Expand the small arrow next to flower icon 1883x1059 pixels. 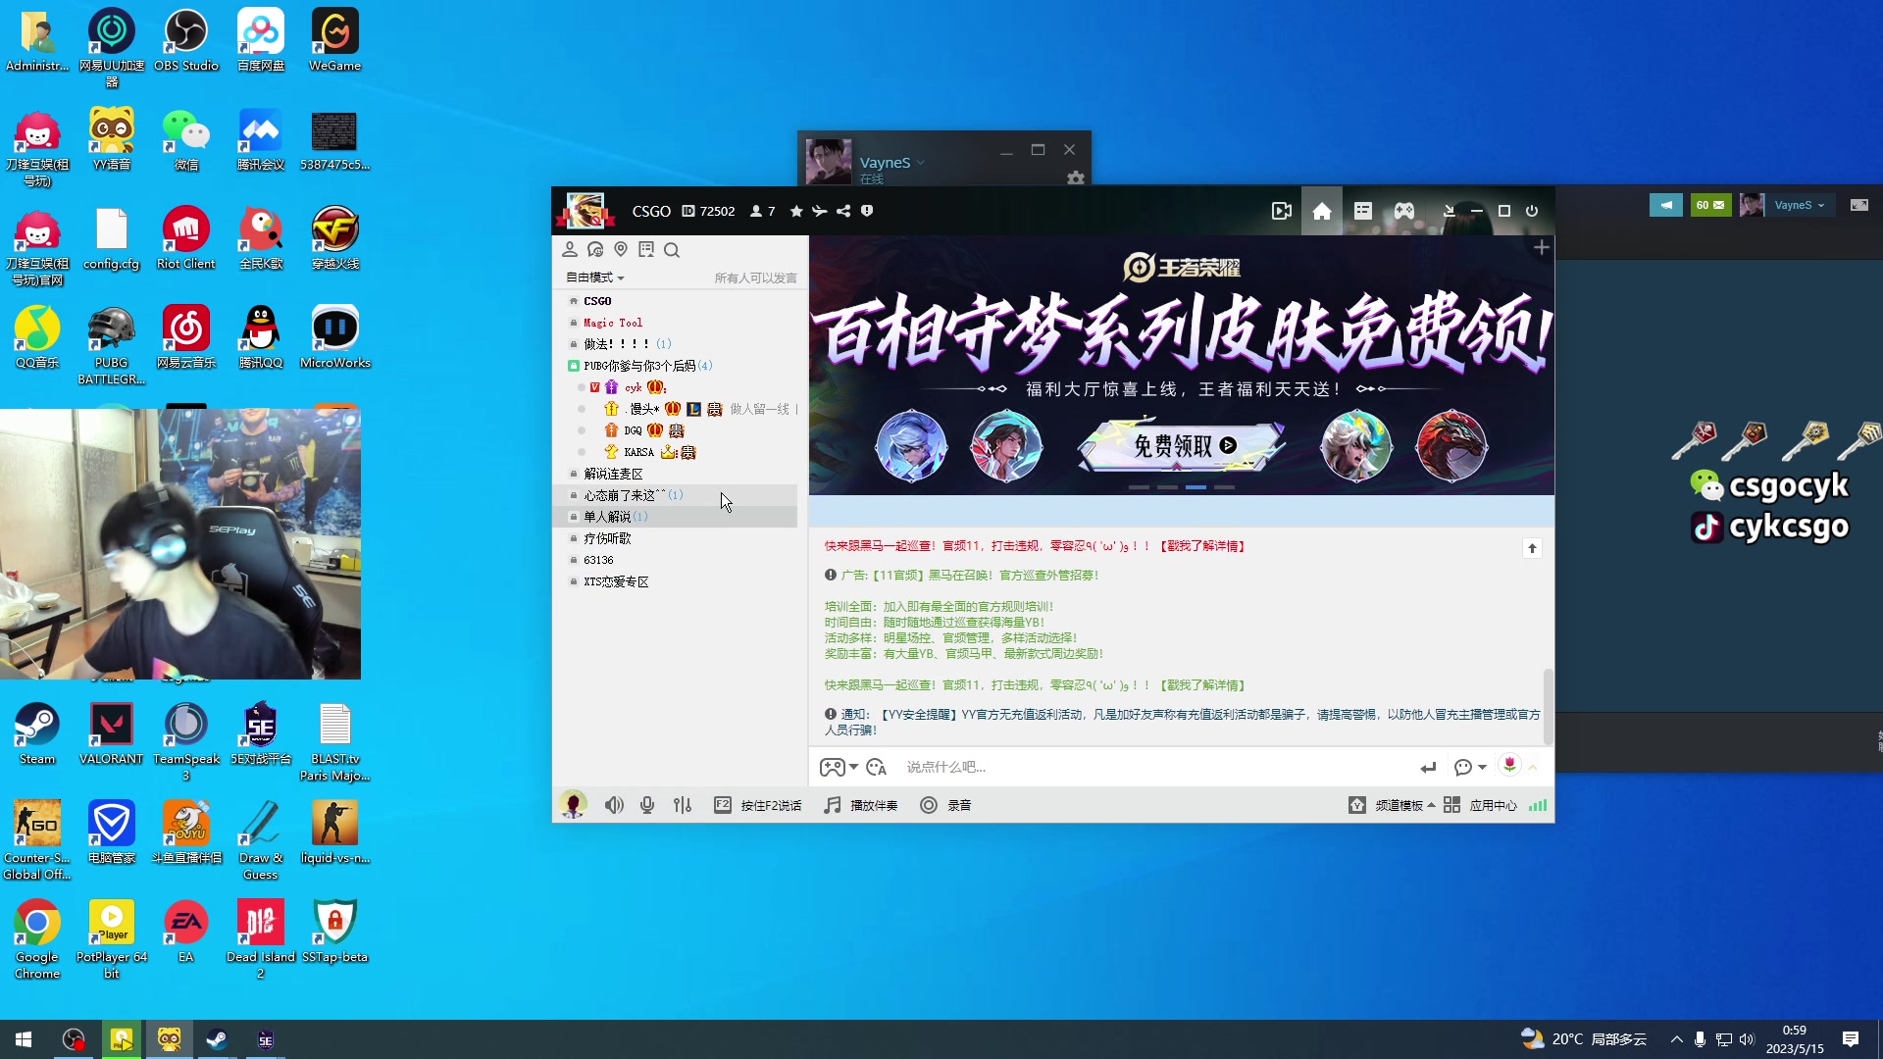coord(1533,767)
